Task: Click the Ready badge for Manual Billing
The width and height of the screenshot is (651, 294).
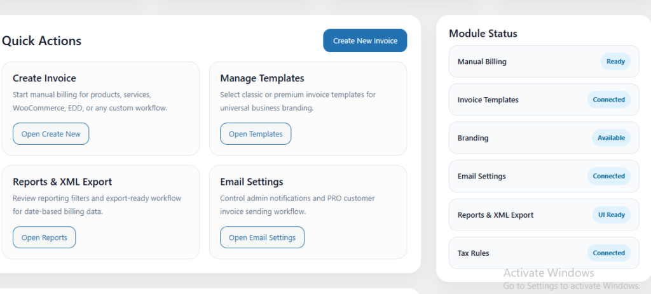Action: click(x=615, y=62)
